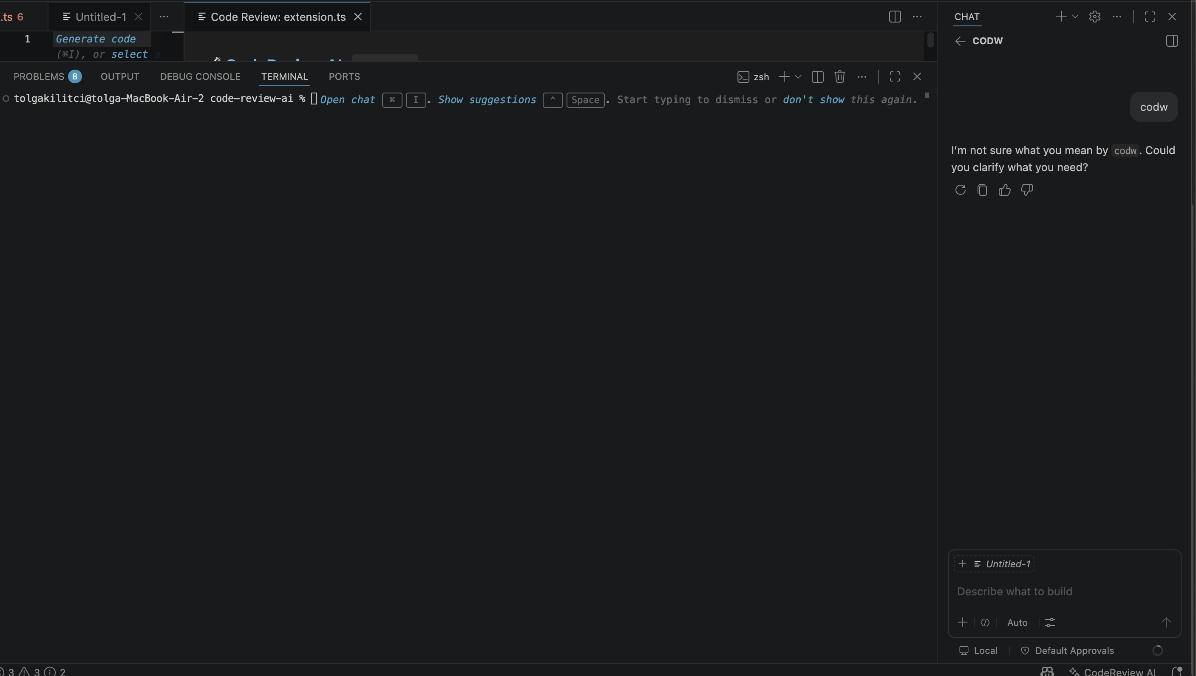Maximize the terminal panel size
The width and height of the screenshot is (1196, 676).
(895, 76)
